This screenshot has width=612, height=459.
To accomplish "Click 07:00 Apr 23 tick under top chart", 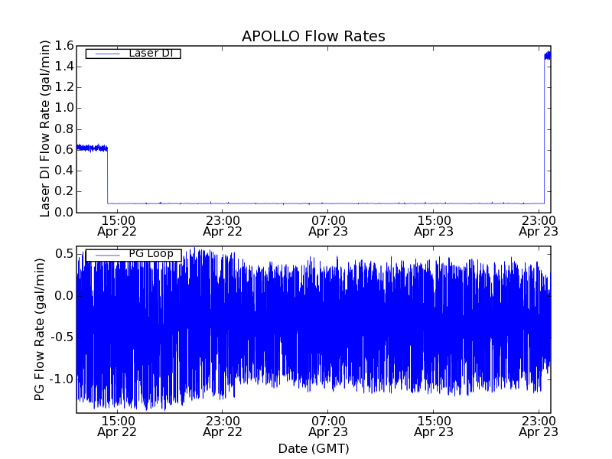I will coord(328,225).
